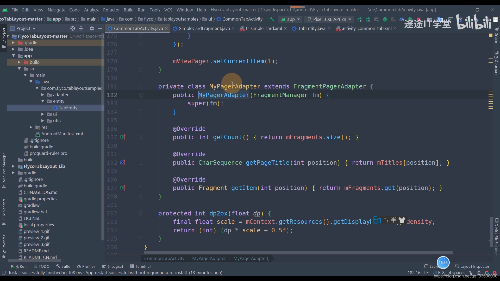Image resolution: width=500 pixels, height=281 pixels.
Task: Click MyPagerAdapter() in the breadcrumb bar
Action: tap(251, 258)
